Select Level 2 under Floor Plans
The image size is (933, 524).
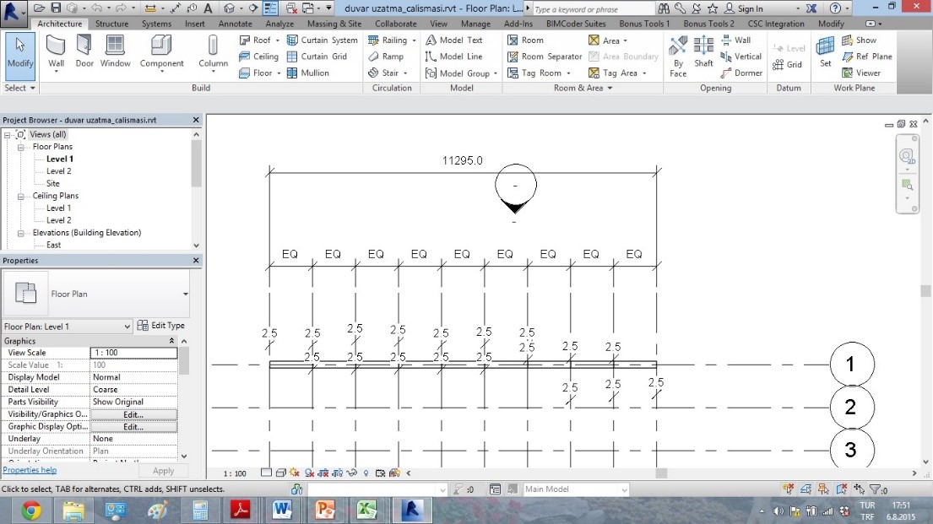58,171
